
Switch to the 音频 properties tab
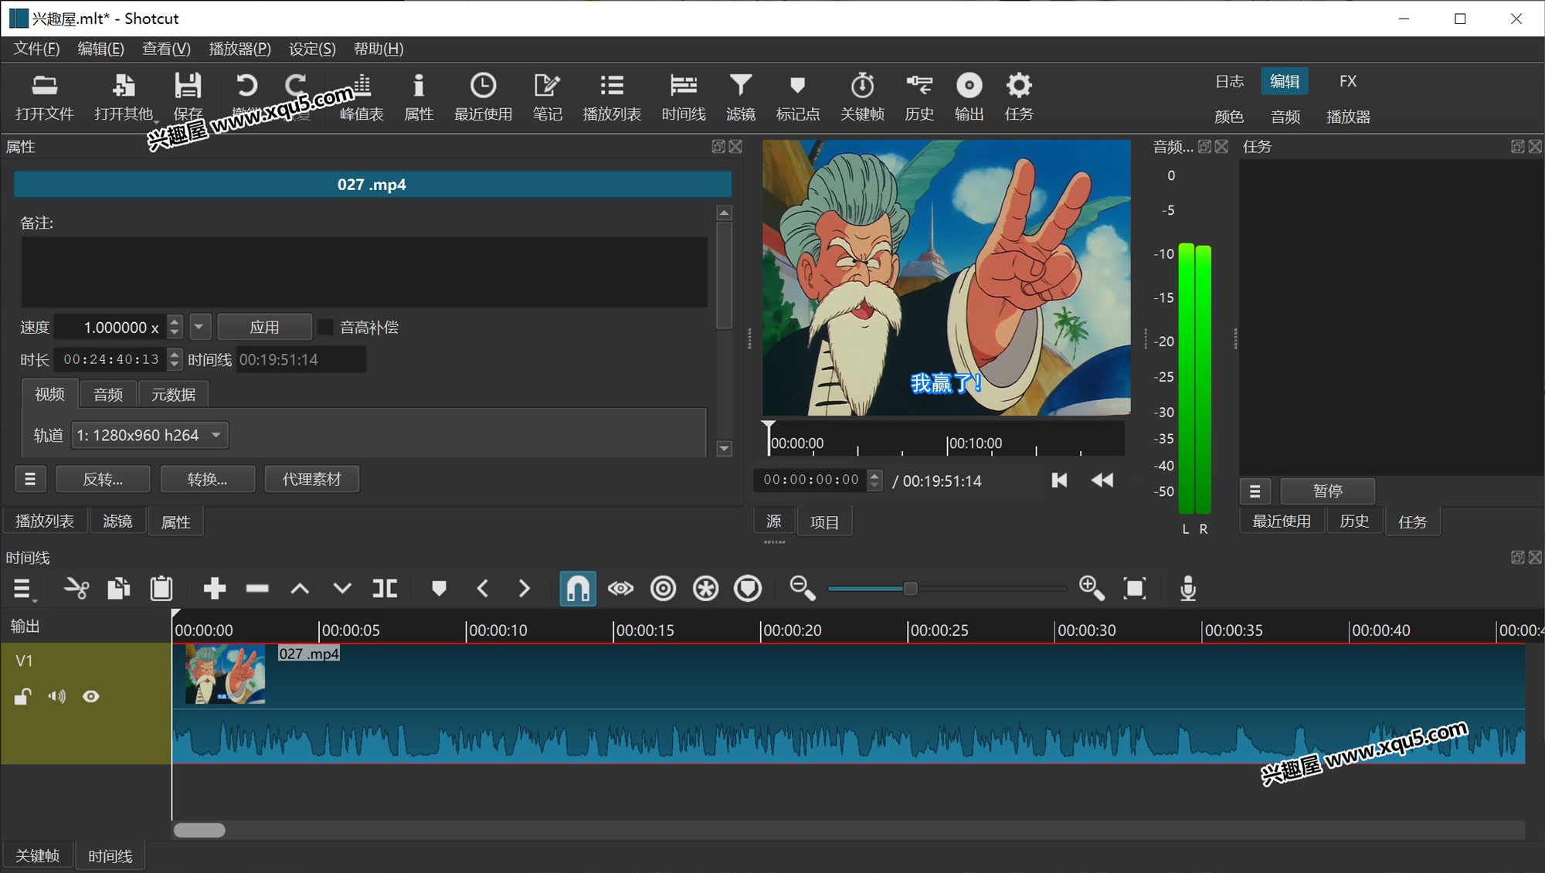pyautogui.click(x=108, y=395)
